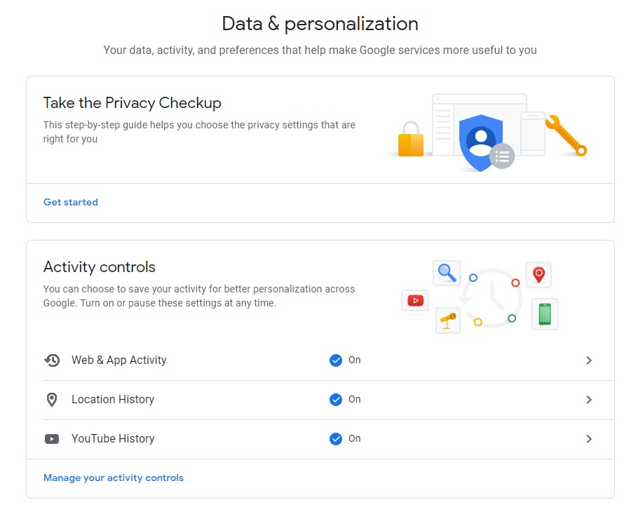Expand Web & App Activity with chevron
The width and height of the screenshot is (643, 507).
[589, 360]
